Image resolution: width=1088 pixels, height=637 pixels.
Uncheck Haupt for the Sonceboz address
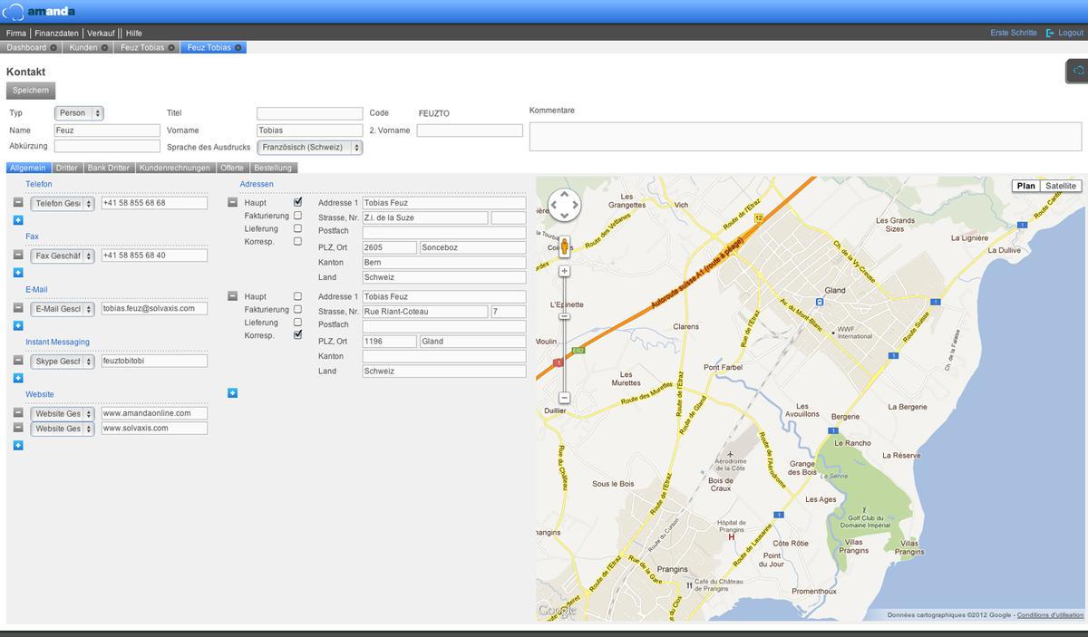point(297,201)
